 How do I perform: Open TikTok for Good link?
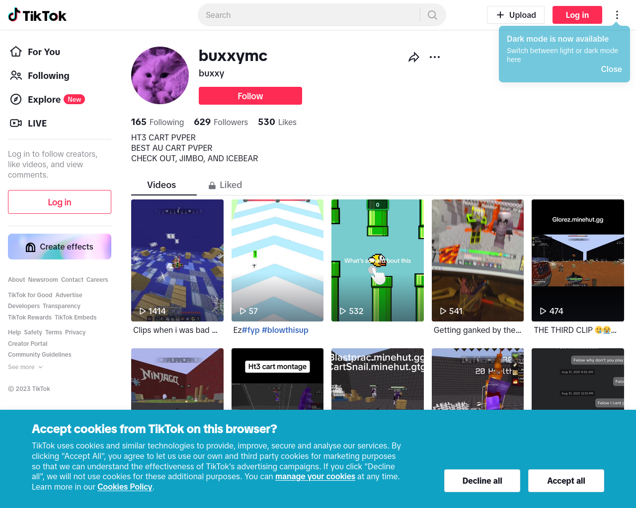[30, 295]
